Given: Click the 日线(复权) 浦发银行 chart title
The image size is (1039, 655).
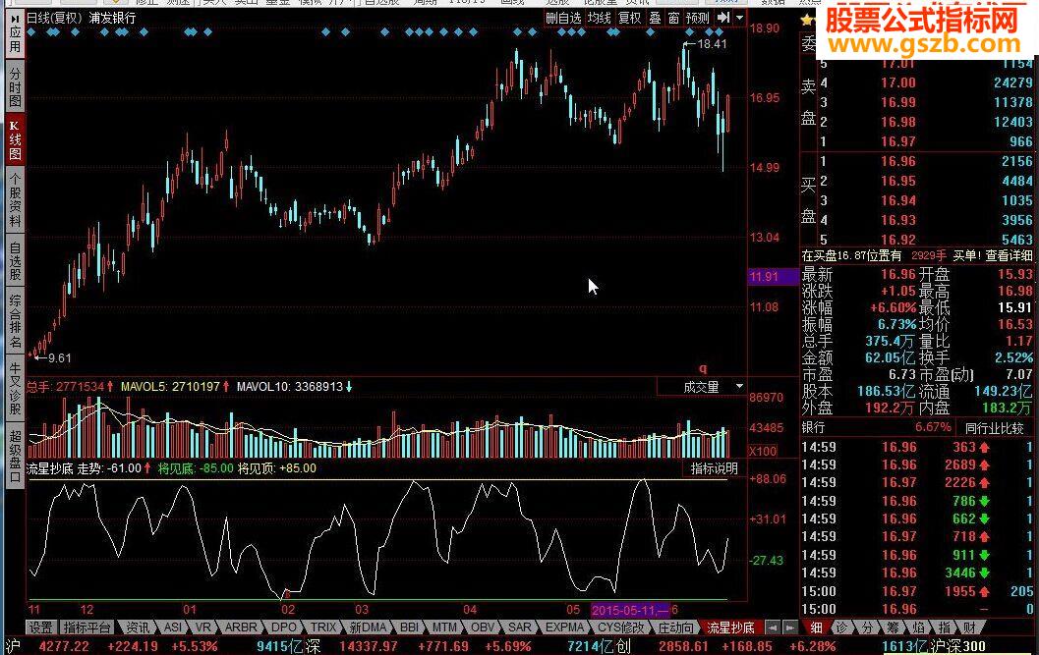Looking at the screenshot, I should coord(81,18).
